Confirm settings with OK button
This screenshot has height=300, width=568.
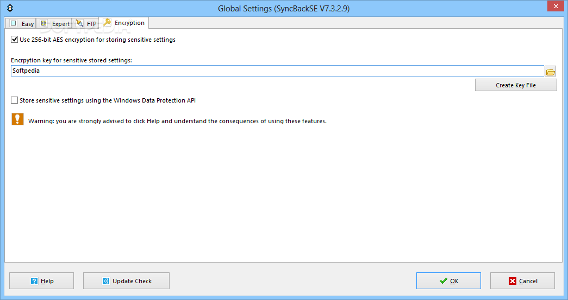coord(448,281)
